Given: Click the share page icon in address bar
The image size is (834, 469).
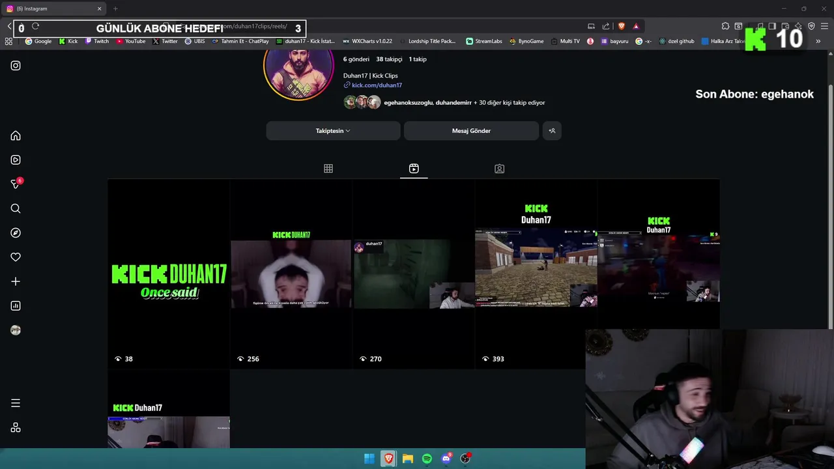Looking at the screenshot, I should [x=606, y=27].
